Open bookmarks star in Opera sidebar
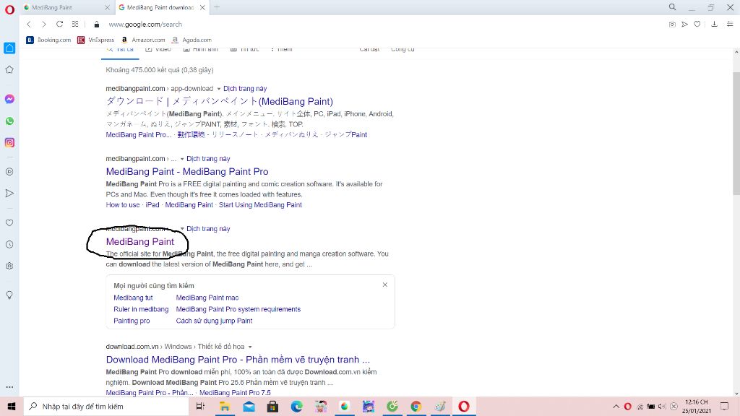 click(x=9, y=70)
